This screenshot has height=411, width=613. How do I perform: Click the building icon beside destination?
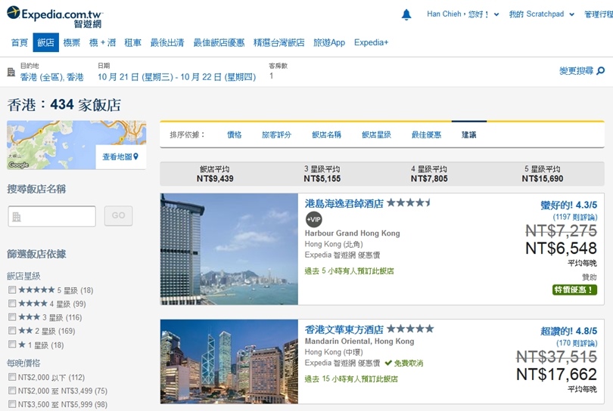(x=11, y=72)
